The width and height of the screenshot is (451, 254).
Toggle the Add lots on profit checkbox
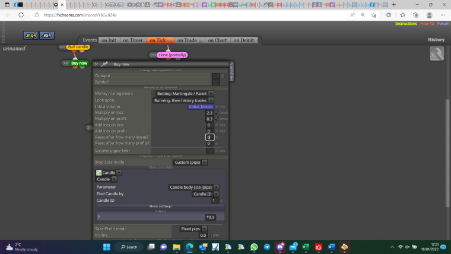pyautogui.click(x=217, y=131)
